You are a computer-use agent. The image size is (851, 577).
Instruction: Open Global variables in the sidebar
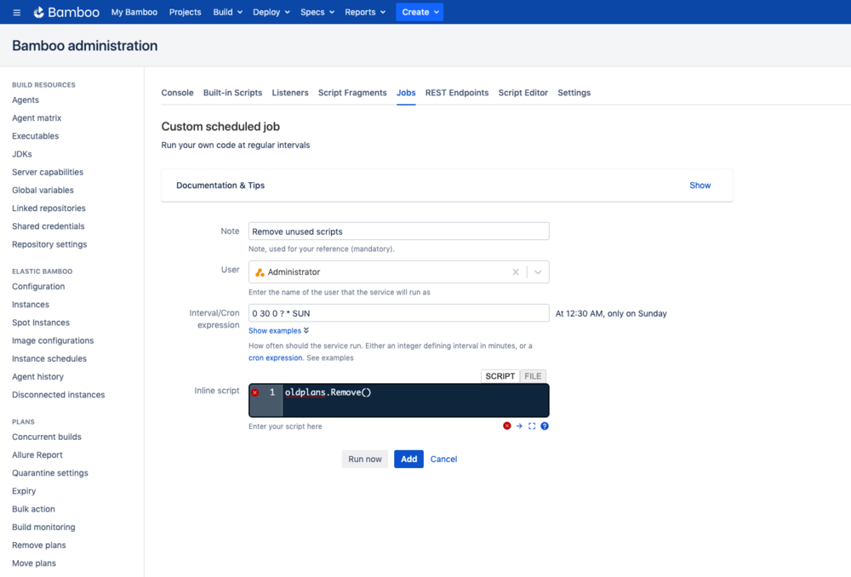click(x=43, y=190)
